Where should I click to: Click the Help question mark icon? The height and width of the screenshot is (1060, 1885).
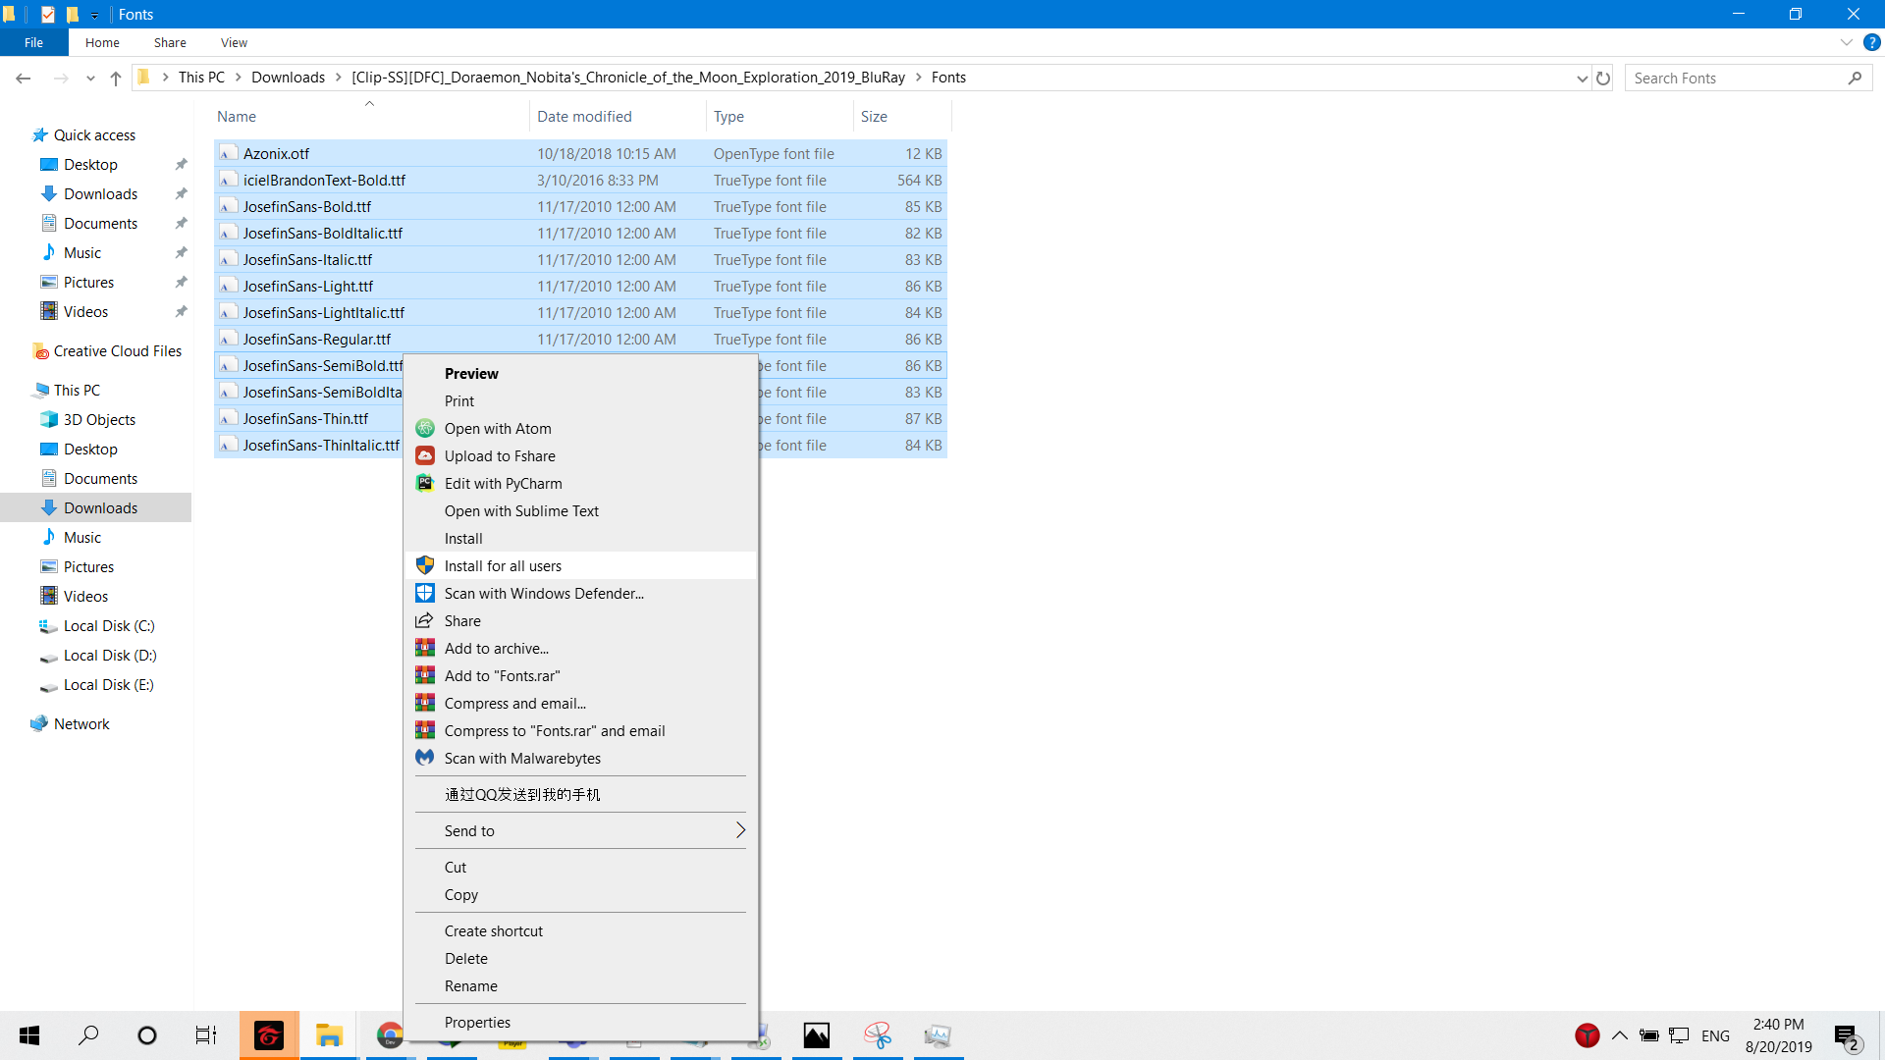[1871, 42]
